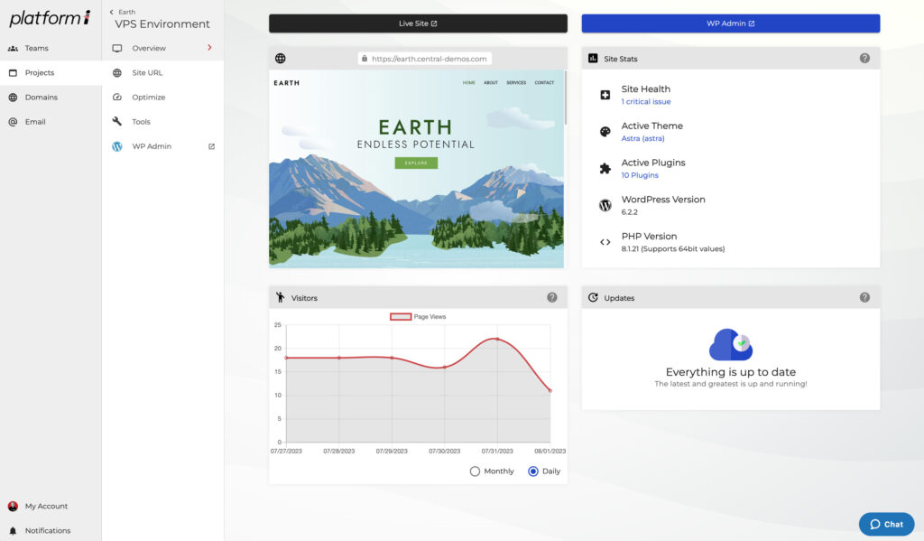Click the WordPress logo icon in sidebar
Image resolution: width=924 pixels, height=541 pixels.
(x=117, y=146)
